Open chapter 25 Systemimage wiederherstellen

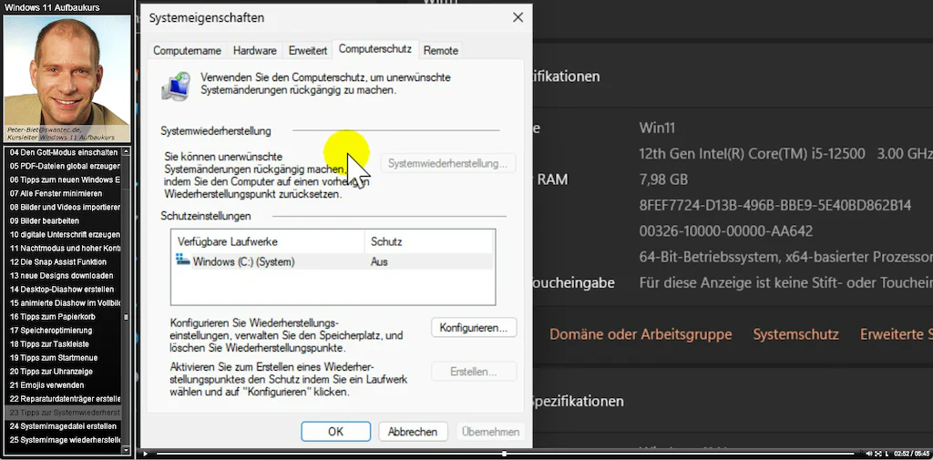63,440
